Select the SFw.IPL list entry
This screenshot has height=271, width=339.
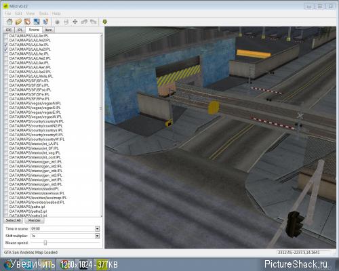(29, 99)
